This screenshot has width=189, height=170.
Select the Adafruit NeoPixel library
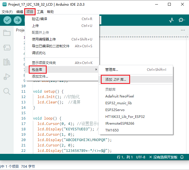120,96
